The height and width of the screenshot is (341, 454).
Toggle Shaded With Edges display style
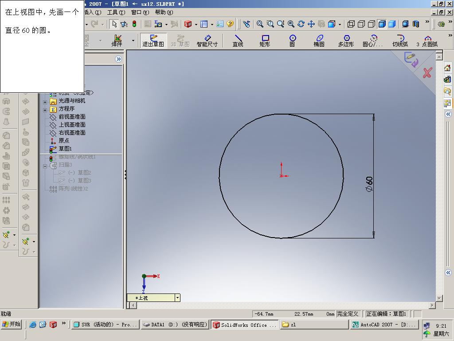(382, 24)
